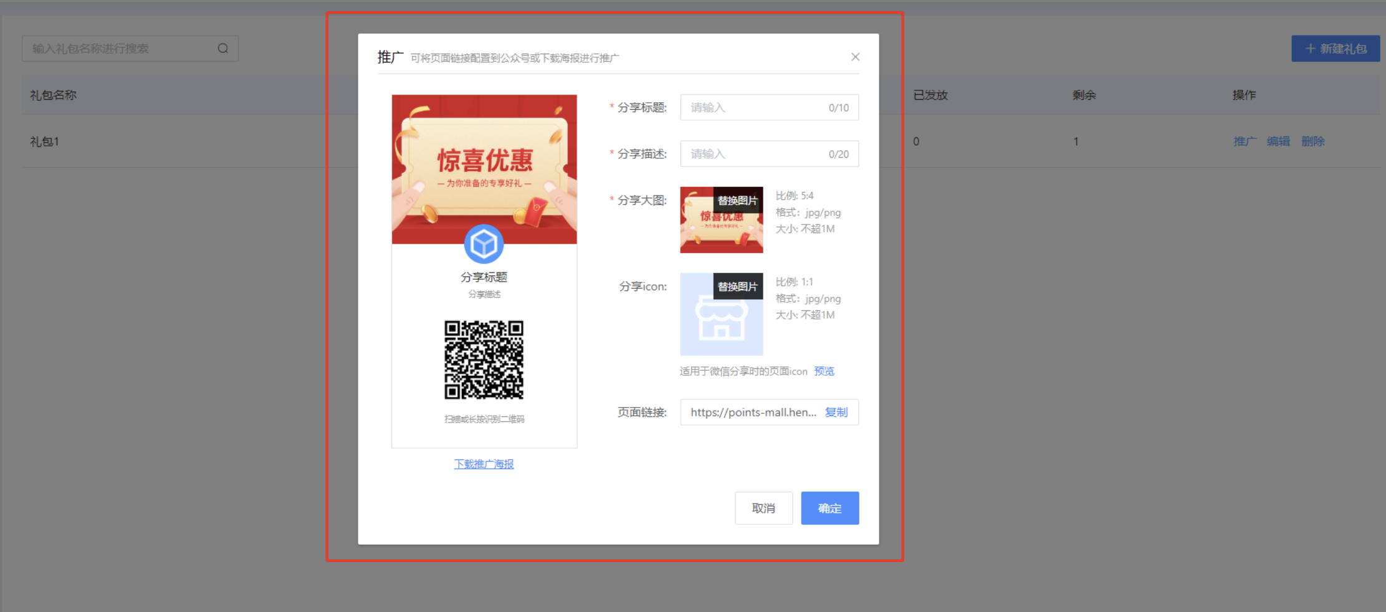Download poster via 下载推广海报 link

[x=484, y=464]
